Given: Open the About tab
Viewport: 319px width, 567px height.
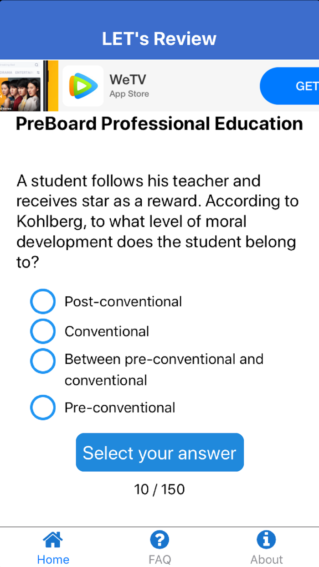Looking at the screenshot, I should (266, 547).
